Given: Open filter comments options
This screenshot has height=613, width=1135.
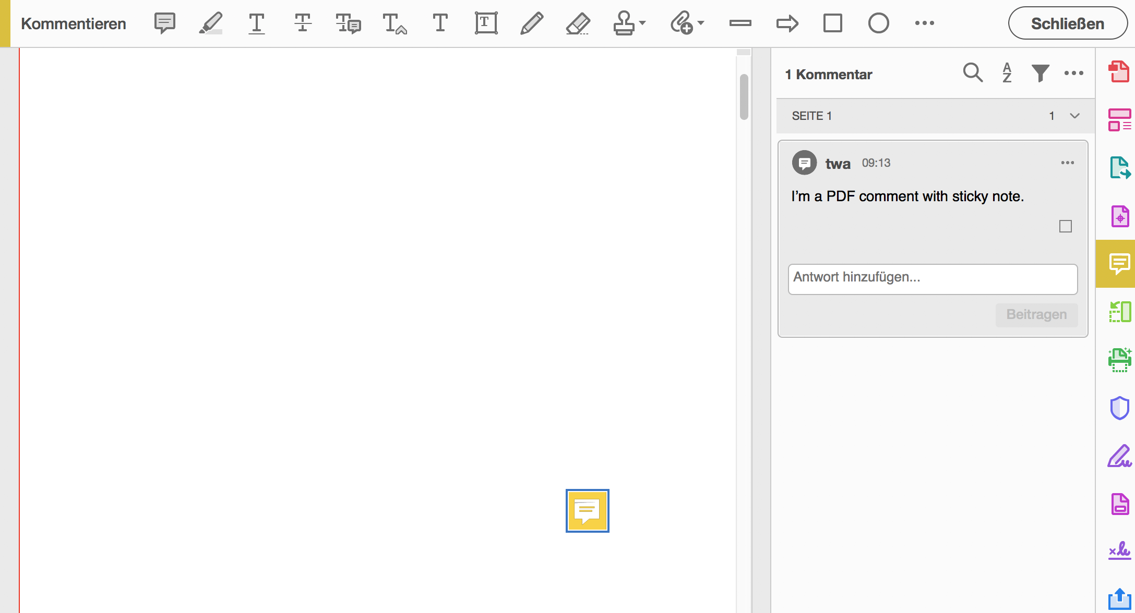Looking at the screenshot, I should [x=1040, y=73].
